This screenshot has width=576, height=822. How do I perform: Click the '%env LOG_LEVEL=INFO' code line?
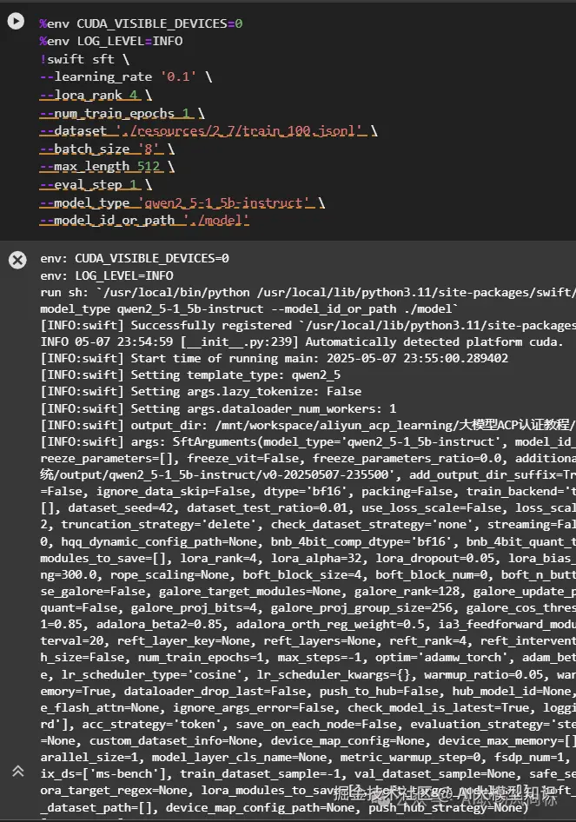coord(111,41)
